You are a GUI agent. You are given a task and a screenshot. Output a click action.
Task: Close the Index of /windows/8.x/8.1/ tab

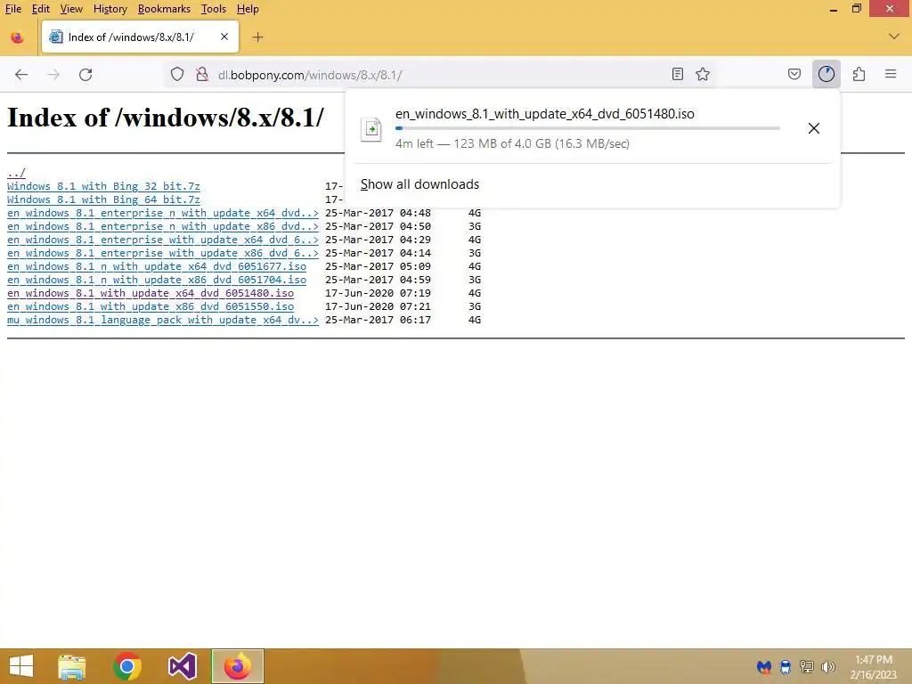pyautogui.click(x=224, y=37)
